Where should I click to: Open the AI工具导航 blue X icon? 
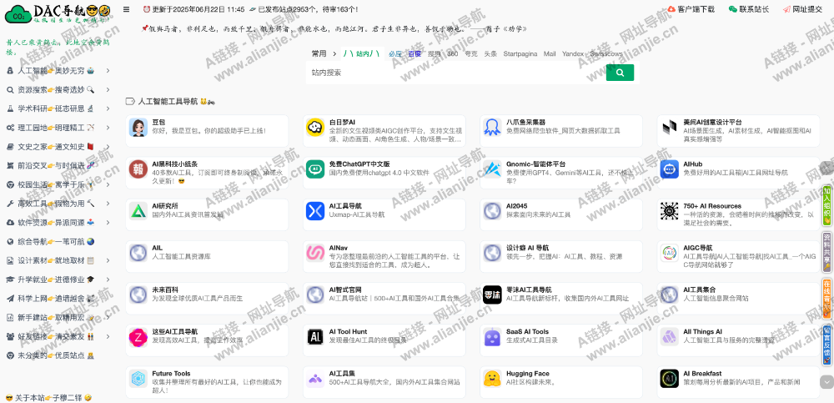tap(315, 211)
